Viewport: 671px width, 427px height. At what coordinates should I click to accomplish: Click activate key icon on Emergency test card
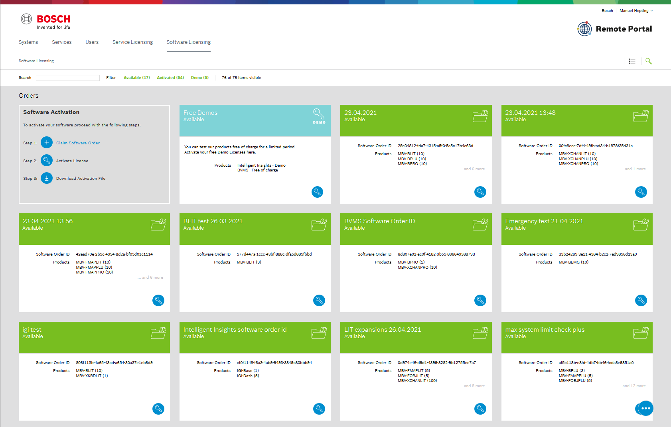(x=641, y=301)
